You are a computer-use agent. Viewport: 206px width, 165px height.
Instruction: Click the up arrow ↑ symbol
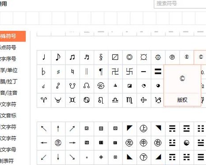58,129
